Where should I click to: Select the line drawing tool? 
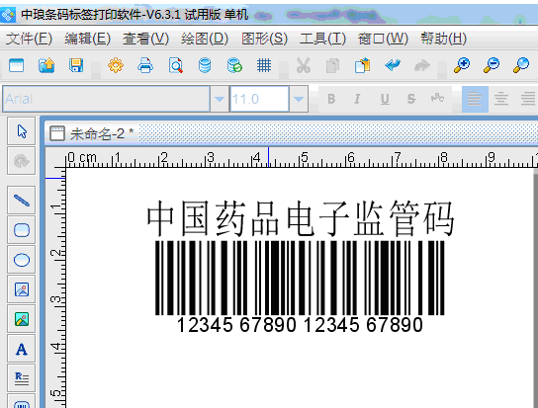[x=22, y=201]
